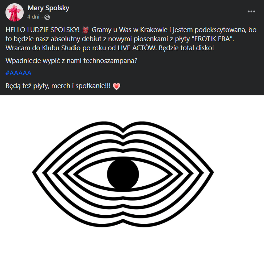Open Mery Spolsky's round profile avatar
This screenshot has width=264, height=254.
pyautogui.click(x=15, y=12)
